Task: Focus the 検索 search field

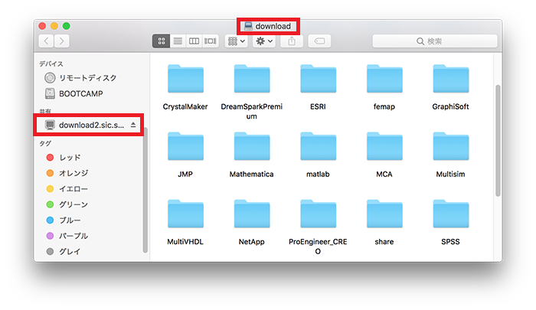Action: coord(434,41)
